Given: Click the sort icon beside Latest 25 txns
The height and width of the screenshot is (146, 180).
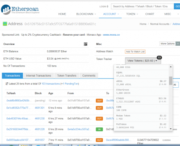Looking at the screenshot, I should [x=7, y=84].
